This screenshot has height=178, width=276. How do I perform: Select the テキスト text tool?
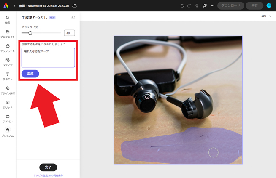[8, 76]
